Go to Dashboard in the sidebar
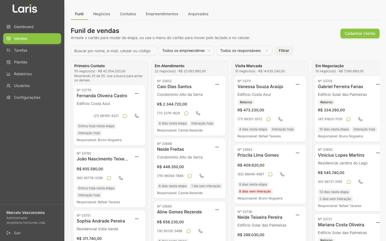 [x=32, y=27]
